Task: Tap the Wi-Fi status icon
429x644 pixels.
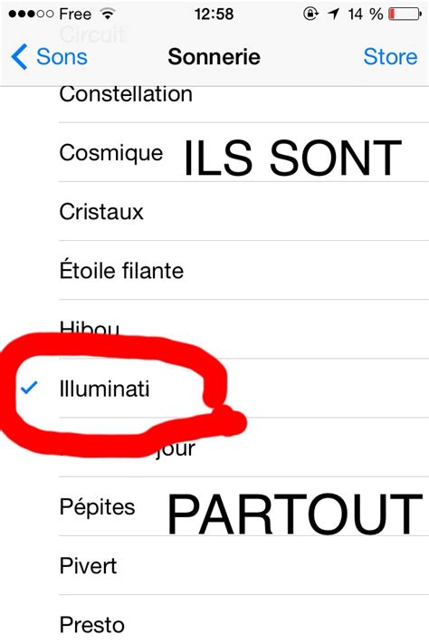Action: point(108,14)
